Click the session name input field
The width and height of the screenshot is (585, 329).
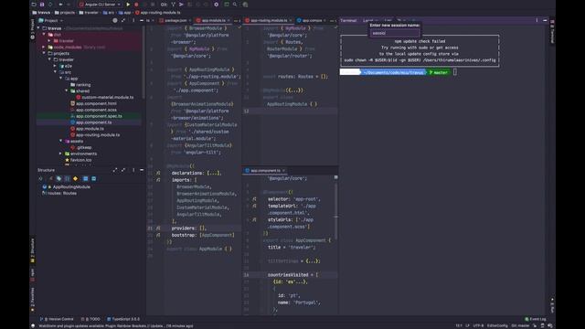pos(394,33)
